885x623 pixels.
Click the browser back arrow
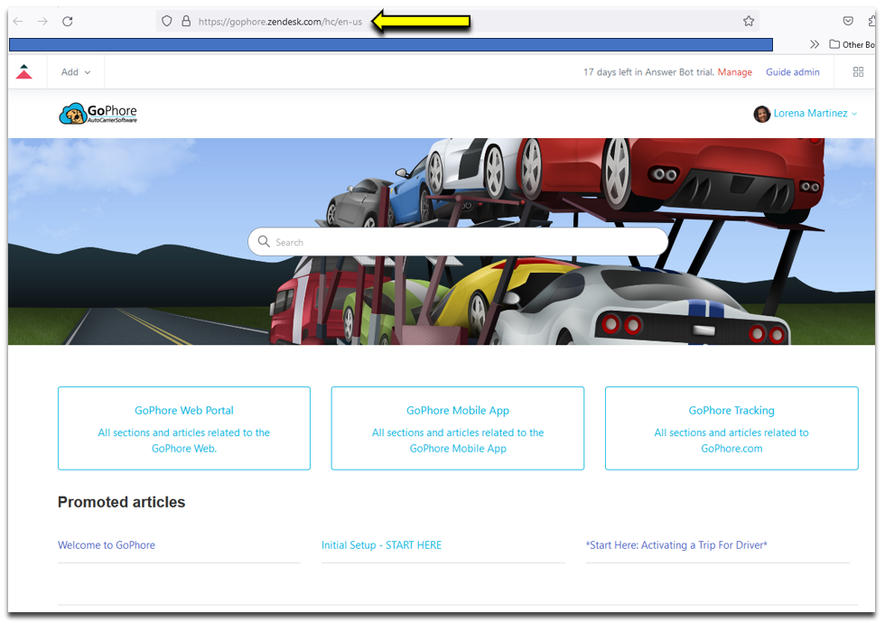(18, 22)
